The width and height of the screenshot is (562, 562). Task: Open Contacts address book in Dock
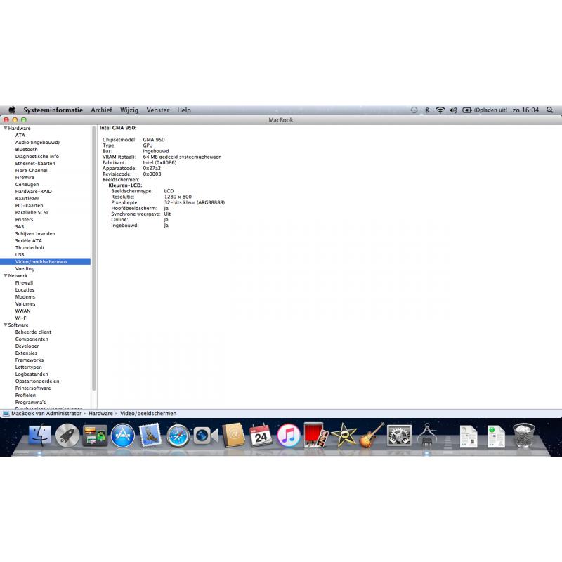point(233,435)
